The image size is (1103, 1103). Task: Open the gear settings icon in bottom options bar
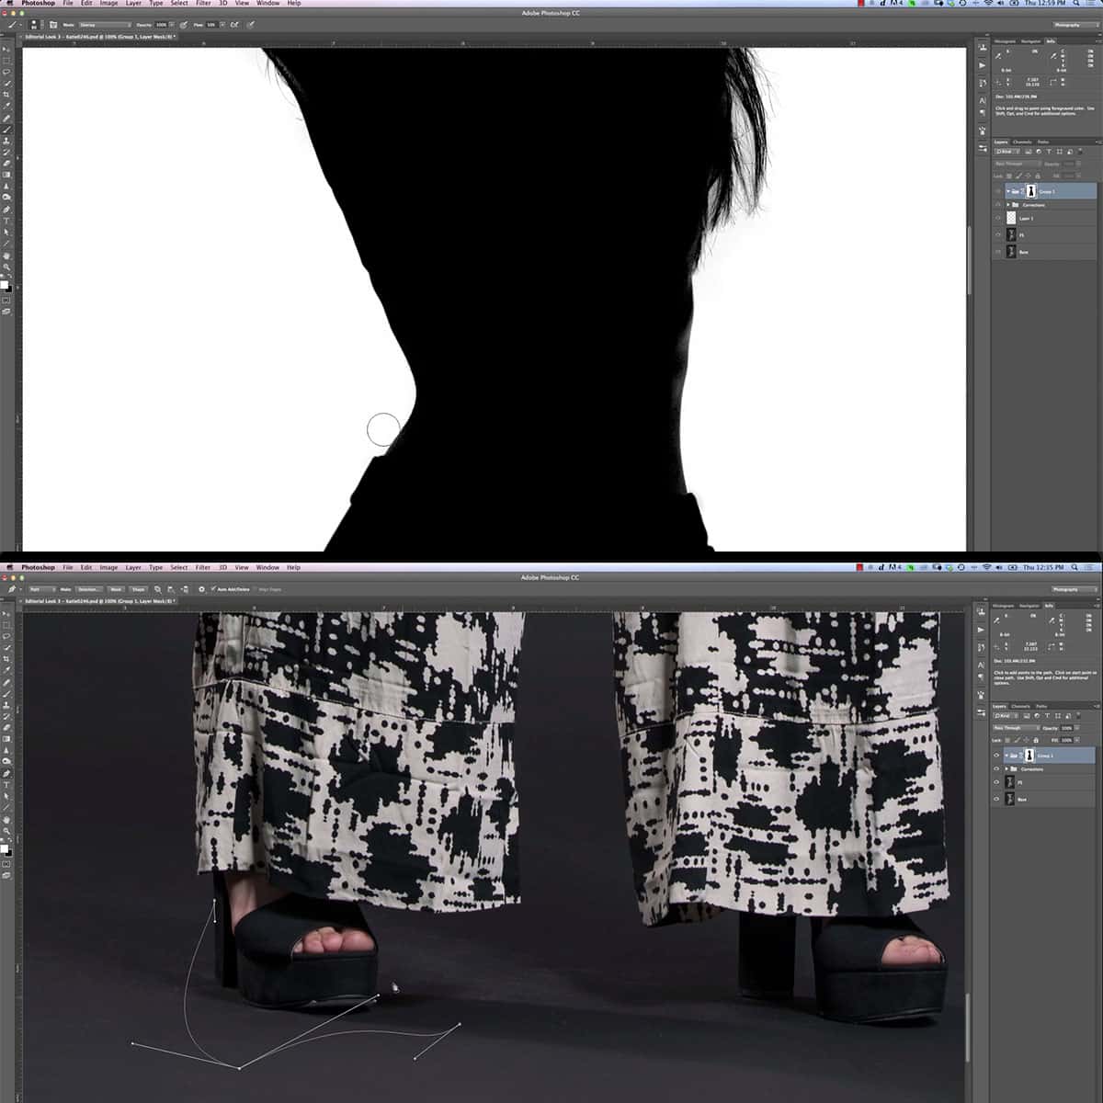(x=201, y=589)
